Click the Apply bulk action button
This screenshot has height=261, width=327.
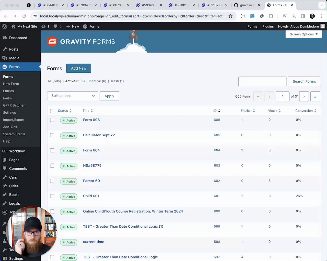point(109,96)
